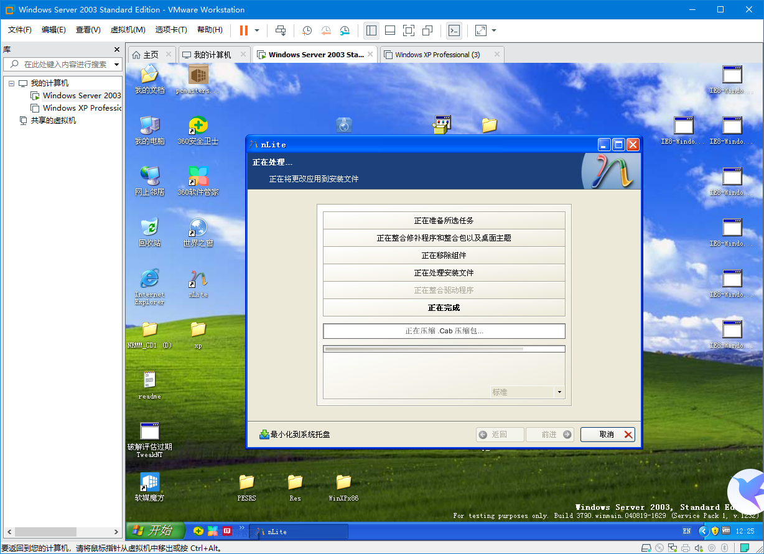Open the library search options dropdown
This screenshot has width=764, height=554.
pyautogui.click(x=116, y=65)
